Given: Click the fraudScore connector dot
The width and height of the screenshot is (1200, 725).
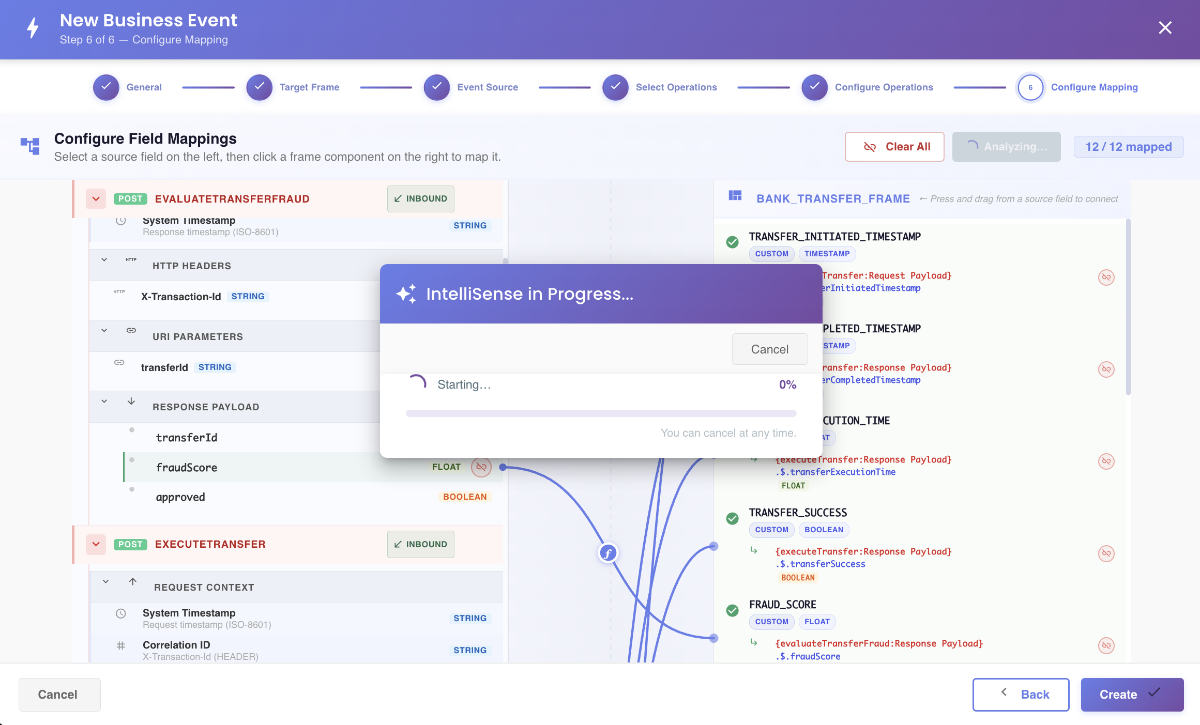Looking at the screenshot, I should click(x=503, y=467).
